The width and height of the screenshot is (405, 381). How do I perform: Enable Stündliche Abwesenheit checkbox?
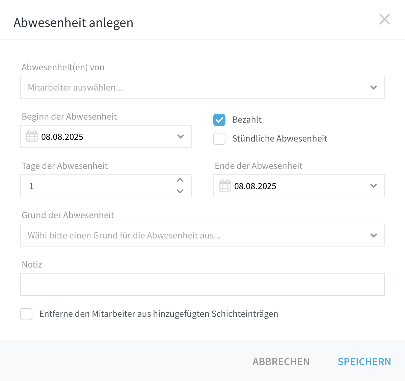(x=219, y=138)
